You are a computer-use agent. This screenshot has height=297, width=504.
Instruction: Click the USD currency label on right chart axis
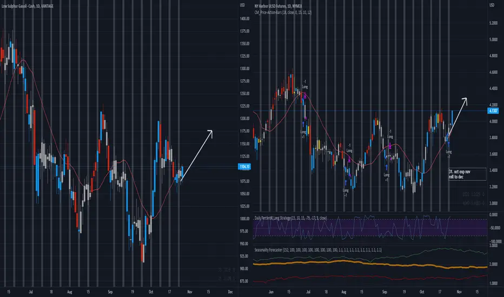click(x=492, y=5)
